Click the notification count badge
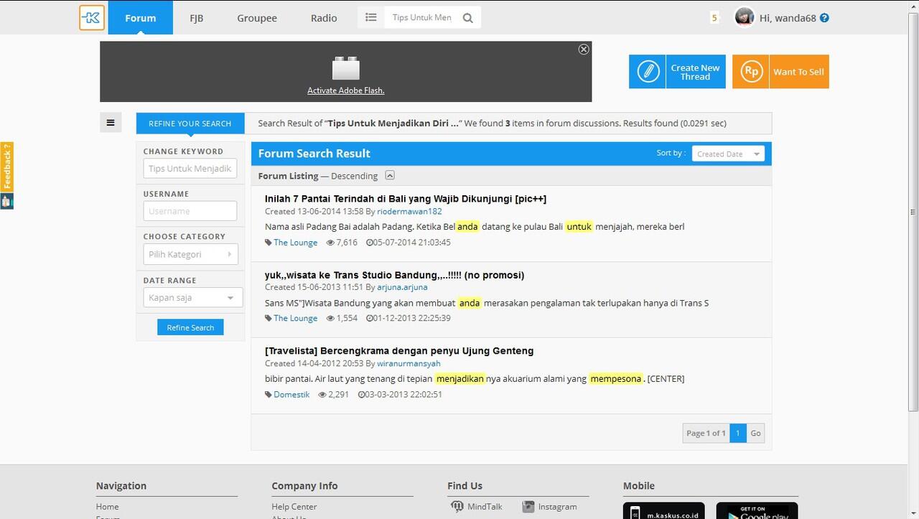This screenshot has width=919, height=519. pos(714,18)
